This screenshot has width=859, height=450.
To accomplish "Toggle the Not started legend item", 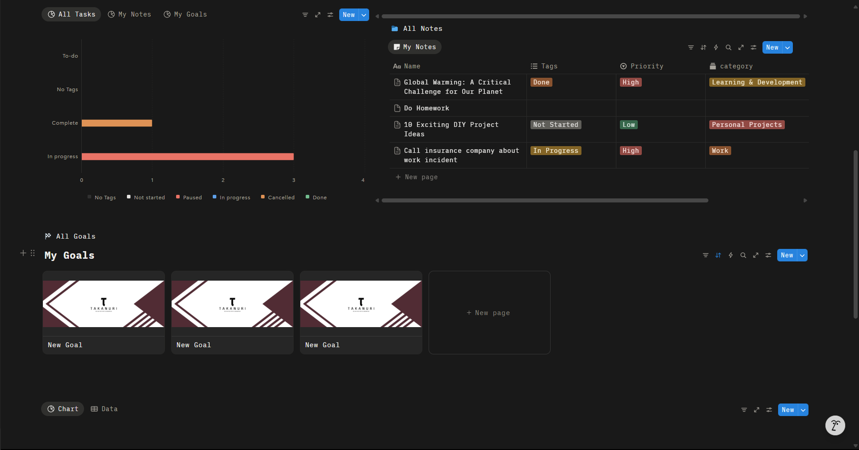I will pos(146,197).
